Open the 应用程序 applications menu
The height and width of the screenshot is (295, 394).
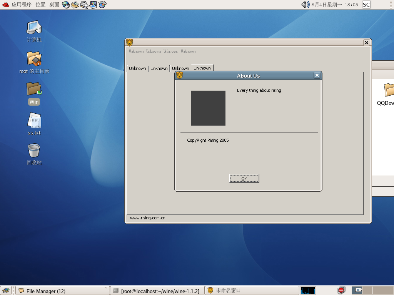[17, 5]
